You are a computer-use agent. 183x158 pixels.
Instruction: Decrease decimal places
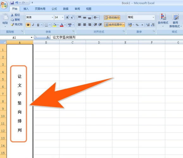point(153,25)
